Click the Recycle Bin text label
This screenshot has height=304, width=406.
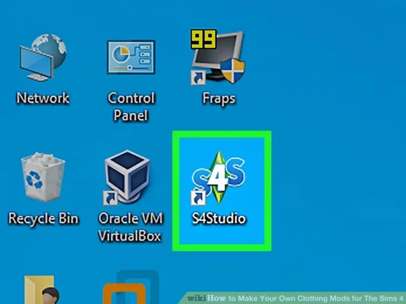coord(43,218)
